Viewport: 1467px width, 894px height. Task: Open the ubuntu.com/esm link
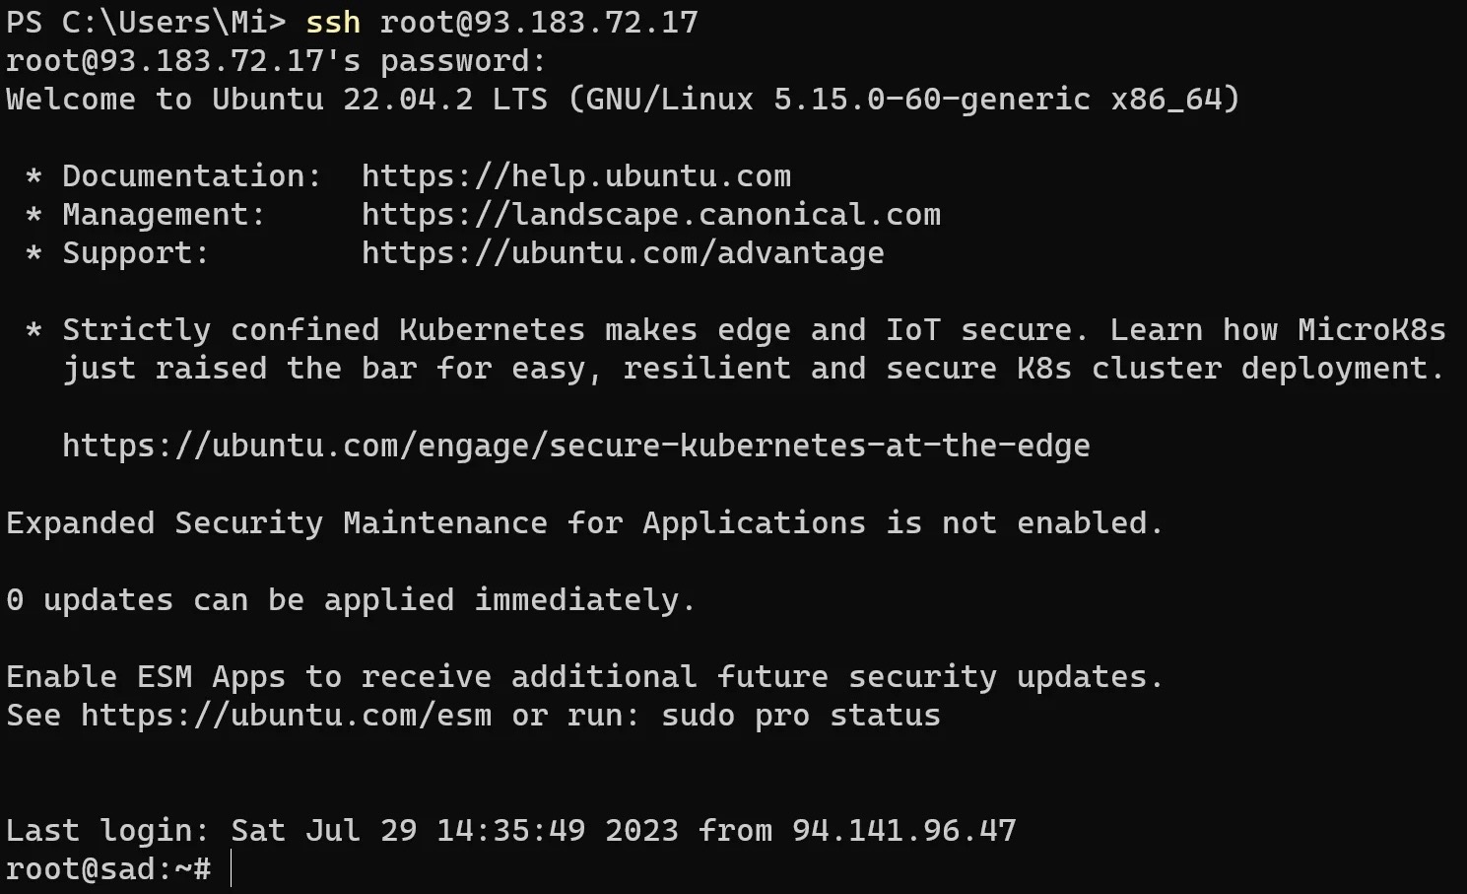click(x=286, y=716)
